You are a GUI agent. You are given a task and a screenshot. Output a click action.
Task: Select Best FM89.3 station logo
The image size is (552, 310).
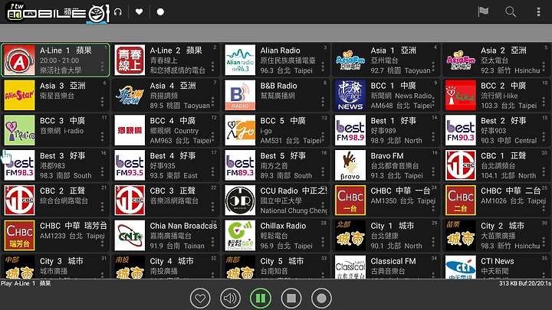(240, 165)
